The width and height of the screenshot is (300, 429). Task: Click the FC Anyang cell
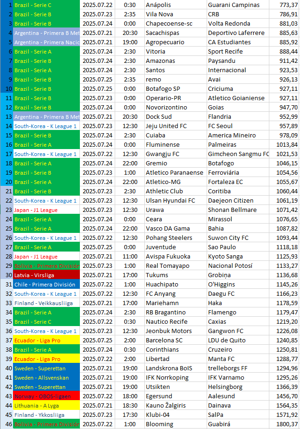[176, 293]
